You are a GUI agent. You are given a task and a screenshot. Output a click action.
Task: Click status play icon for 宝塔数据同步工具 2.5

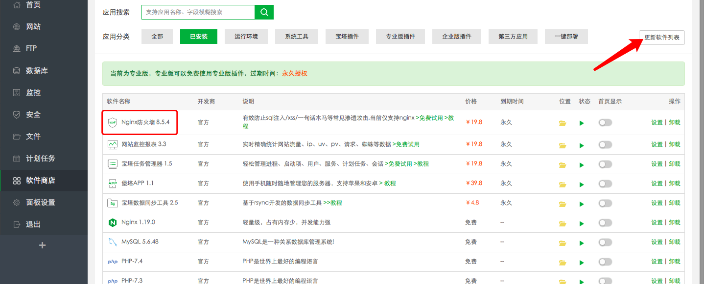click(582, 203)
